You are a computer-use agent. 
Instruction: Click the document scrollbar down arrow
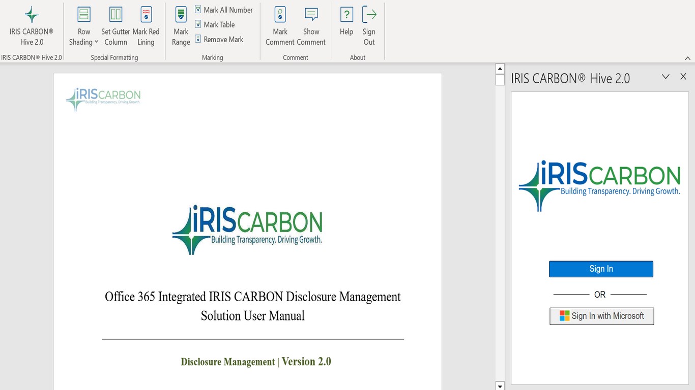click(500, 386)
